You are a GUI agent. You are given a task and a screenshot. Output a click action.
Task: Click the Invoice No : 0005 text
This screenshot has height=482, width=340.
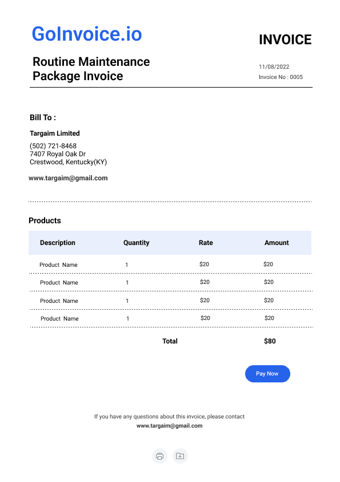281,77
